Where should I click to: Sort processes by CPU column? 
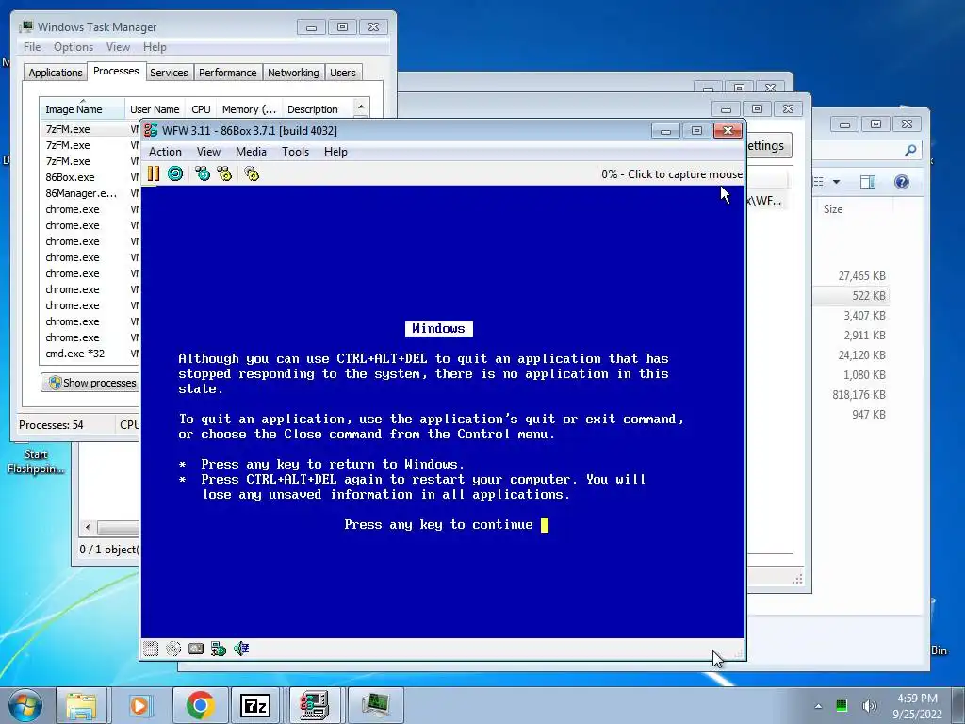[202, 109]
